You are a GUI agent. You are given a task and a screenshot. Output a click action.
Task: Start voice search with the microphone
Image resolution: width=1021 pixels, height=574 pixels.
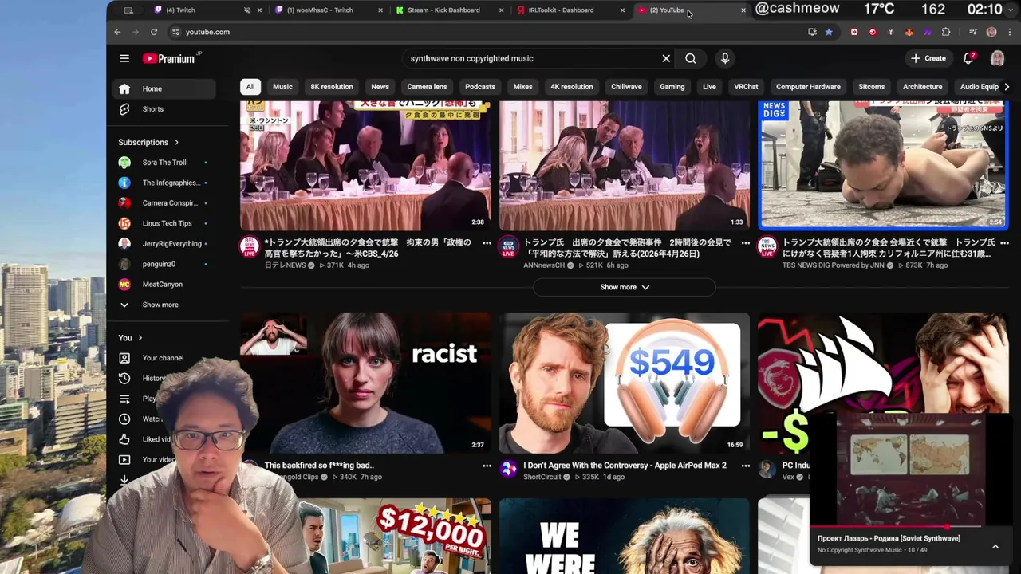[725, 58]
